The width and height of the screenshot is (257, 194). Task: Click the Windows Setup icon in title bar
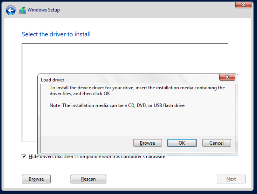tap(22, 10)
